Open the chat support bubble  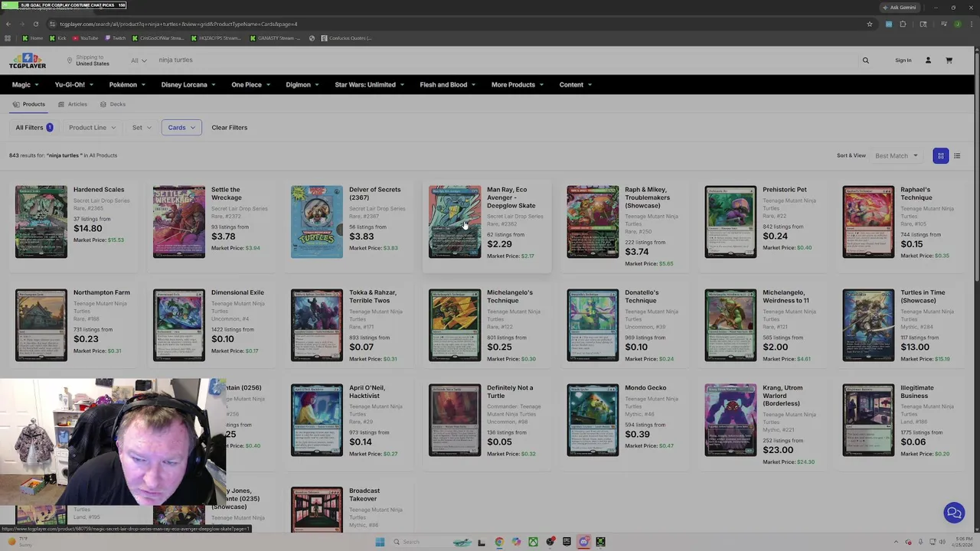[954, 513]
